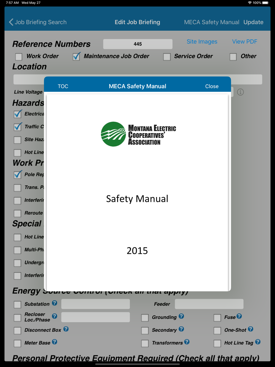This screenshot has width=275, height=367.
Task: Open help icon beside Hot Line Tag
Action: point(258,342)
